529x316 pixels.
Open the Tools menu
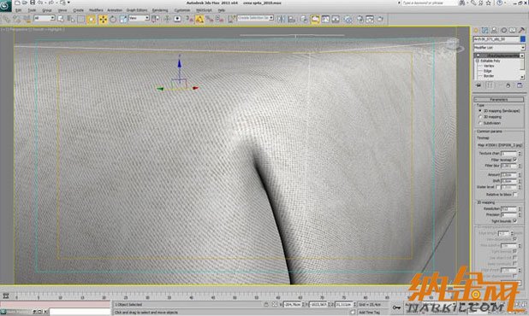pyautogui.click(x=32, y=10)
